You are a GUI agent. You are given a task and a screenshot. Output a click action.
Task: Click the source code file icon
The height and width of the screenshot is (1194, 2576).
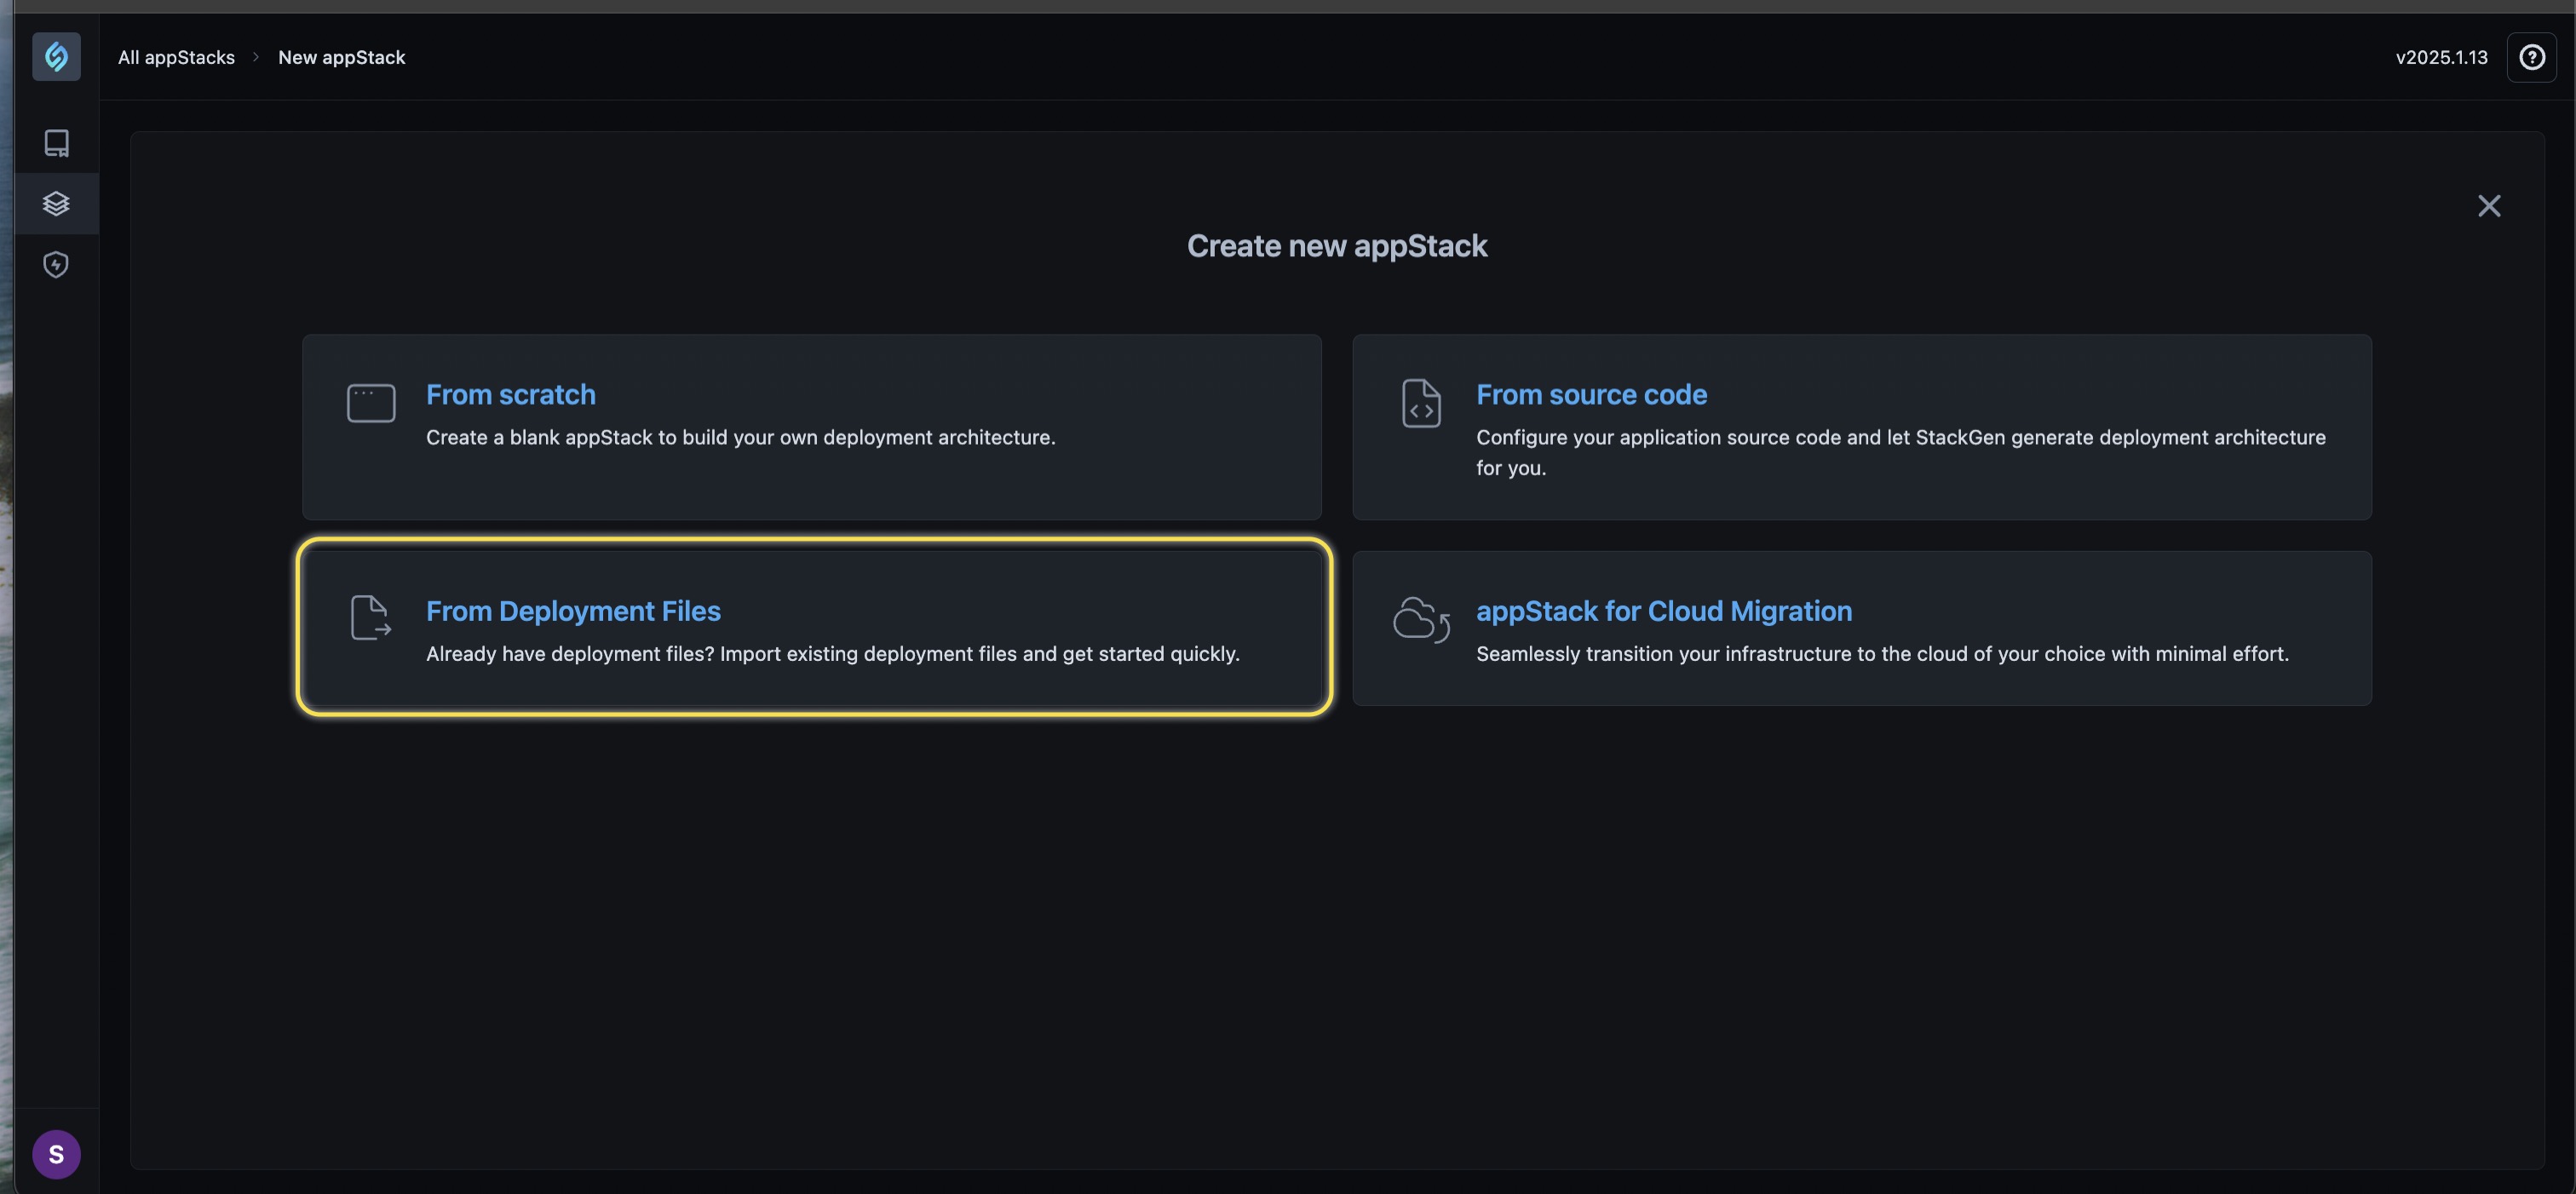[1421, 403]
